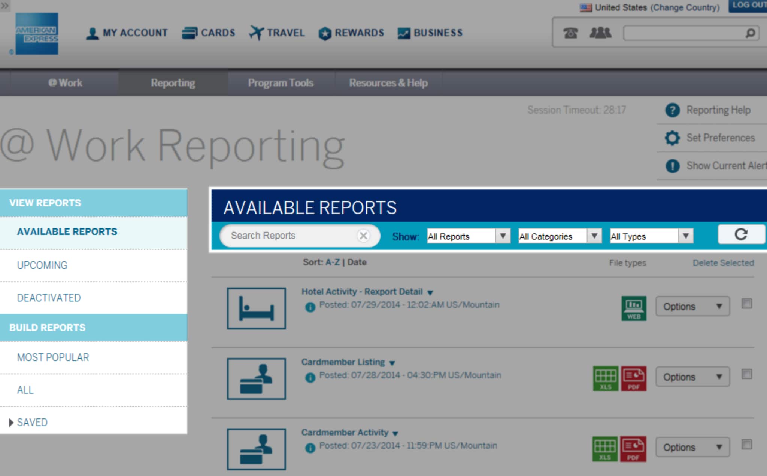The height and width of the screenshot is (476, 767).
Task: Click the Delete Selected link
Action: point(723,263)
